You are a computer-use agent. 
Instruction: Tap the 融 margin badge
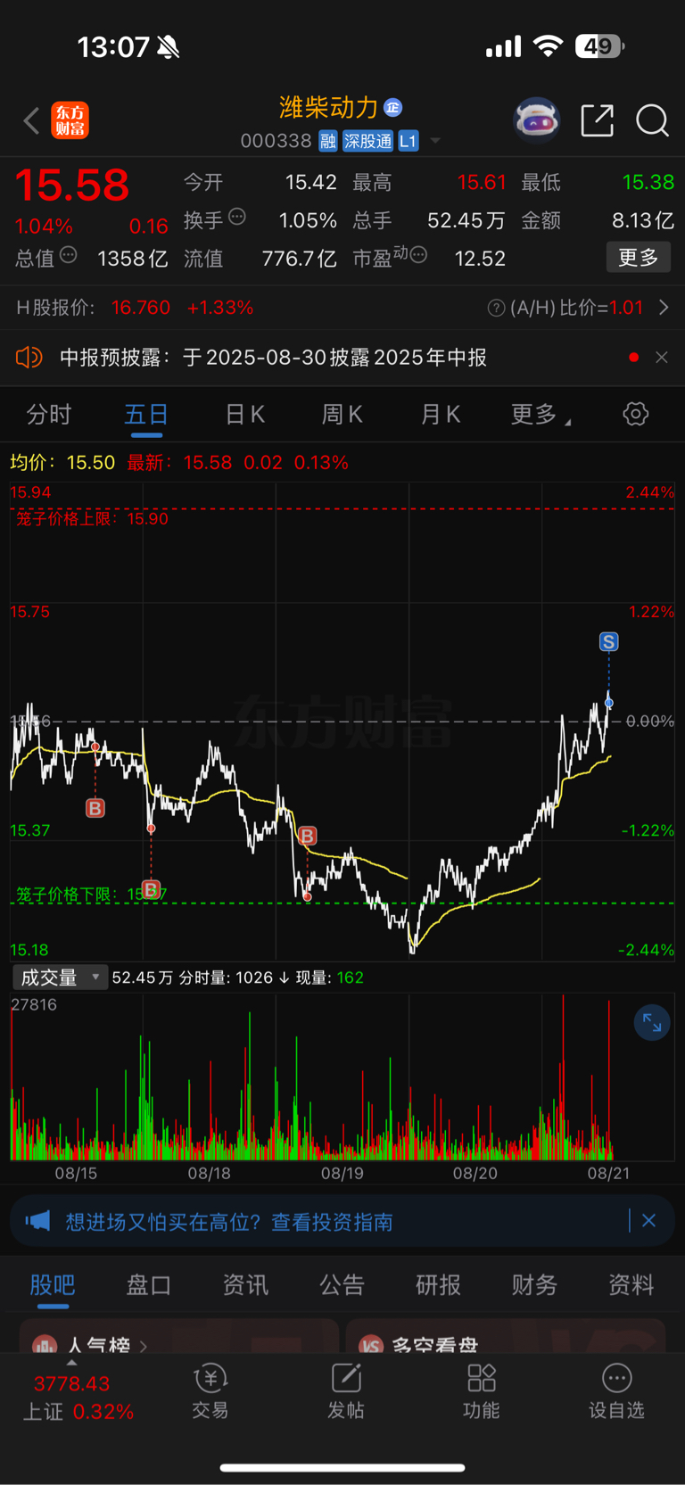(327, 141)
